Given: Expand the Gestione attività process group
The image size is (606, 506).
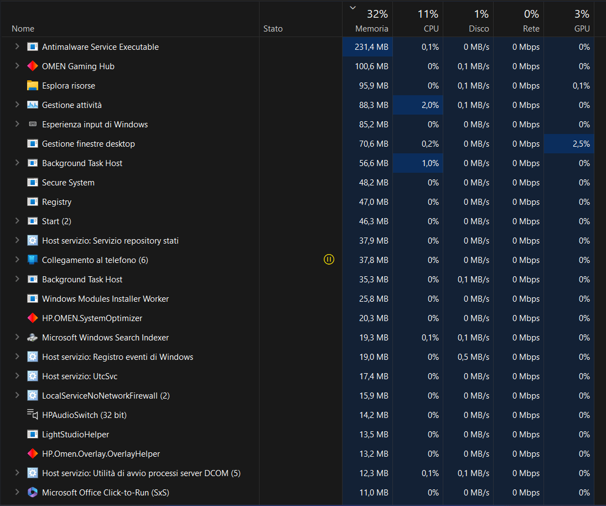Looking at the screenshot, I should click(17, 105).
